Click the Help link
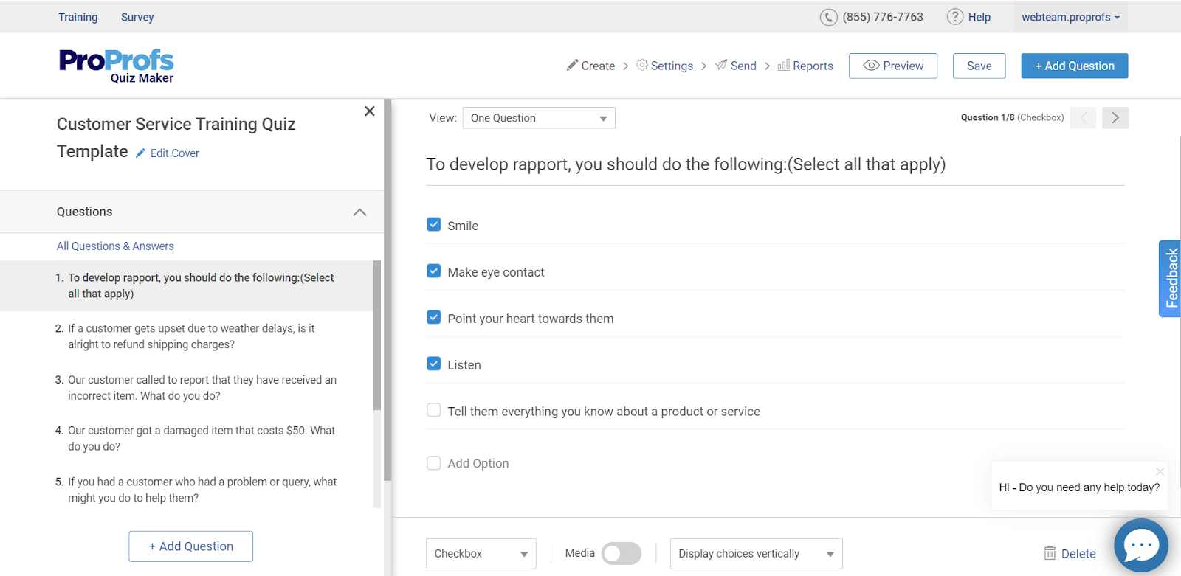This screenshot has width=1181, height=576. click(x=979, y=17)
